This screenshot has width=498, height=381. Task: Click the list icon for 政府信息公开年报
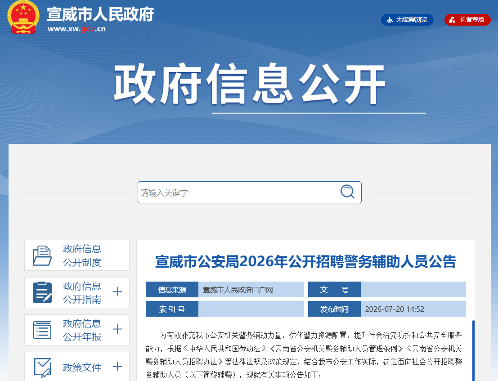point(42,330)
